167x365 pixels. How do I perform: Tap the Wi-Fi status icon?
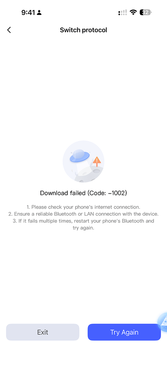coord(133,12)
